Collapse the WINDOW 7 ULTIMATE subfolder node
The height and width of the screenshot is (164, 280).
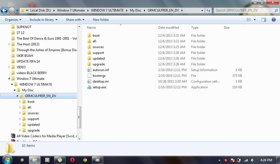coord(12,84)
